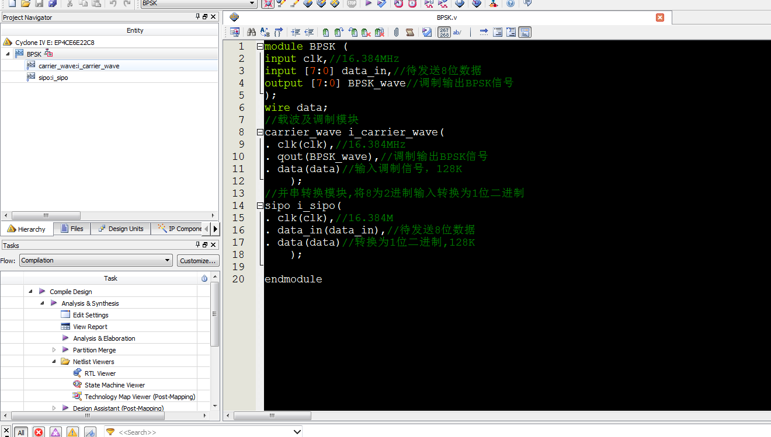Open the Find binoculars tool in editor toolbar

pos(252,33)
